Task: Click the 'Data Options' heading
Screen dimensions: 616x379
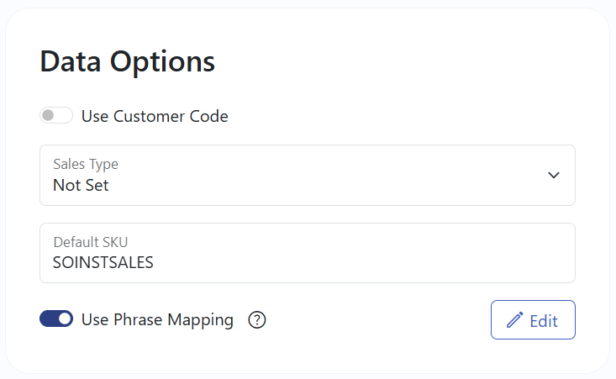Action: [x=127, y=61]
